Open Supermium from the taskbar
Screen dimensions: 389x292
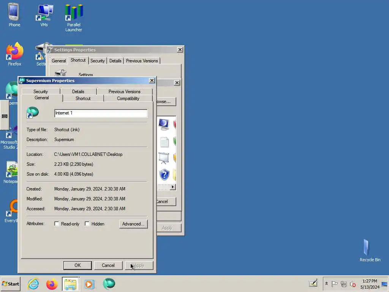point(109,284)
